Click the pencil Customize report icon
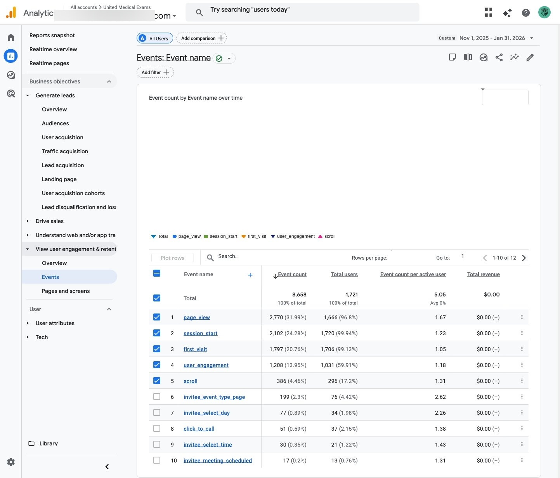This screenshot has height=478, width=560. [530, 57]
